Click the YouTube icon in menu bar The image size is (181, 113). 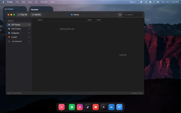pyautogui.click(x=150, y=2)
